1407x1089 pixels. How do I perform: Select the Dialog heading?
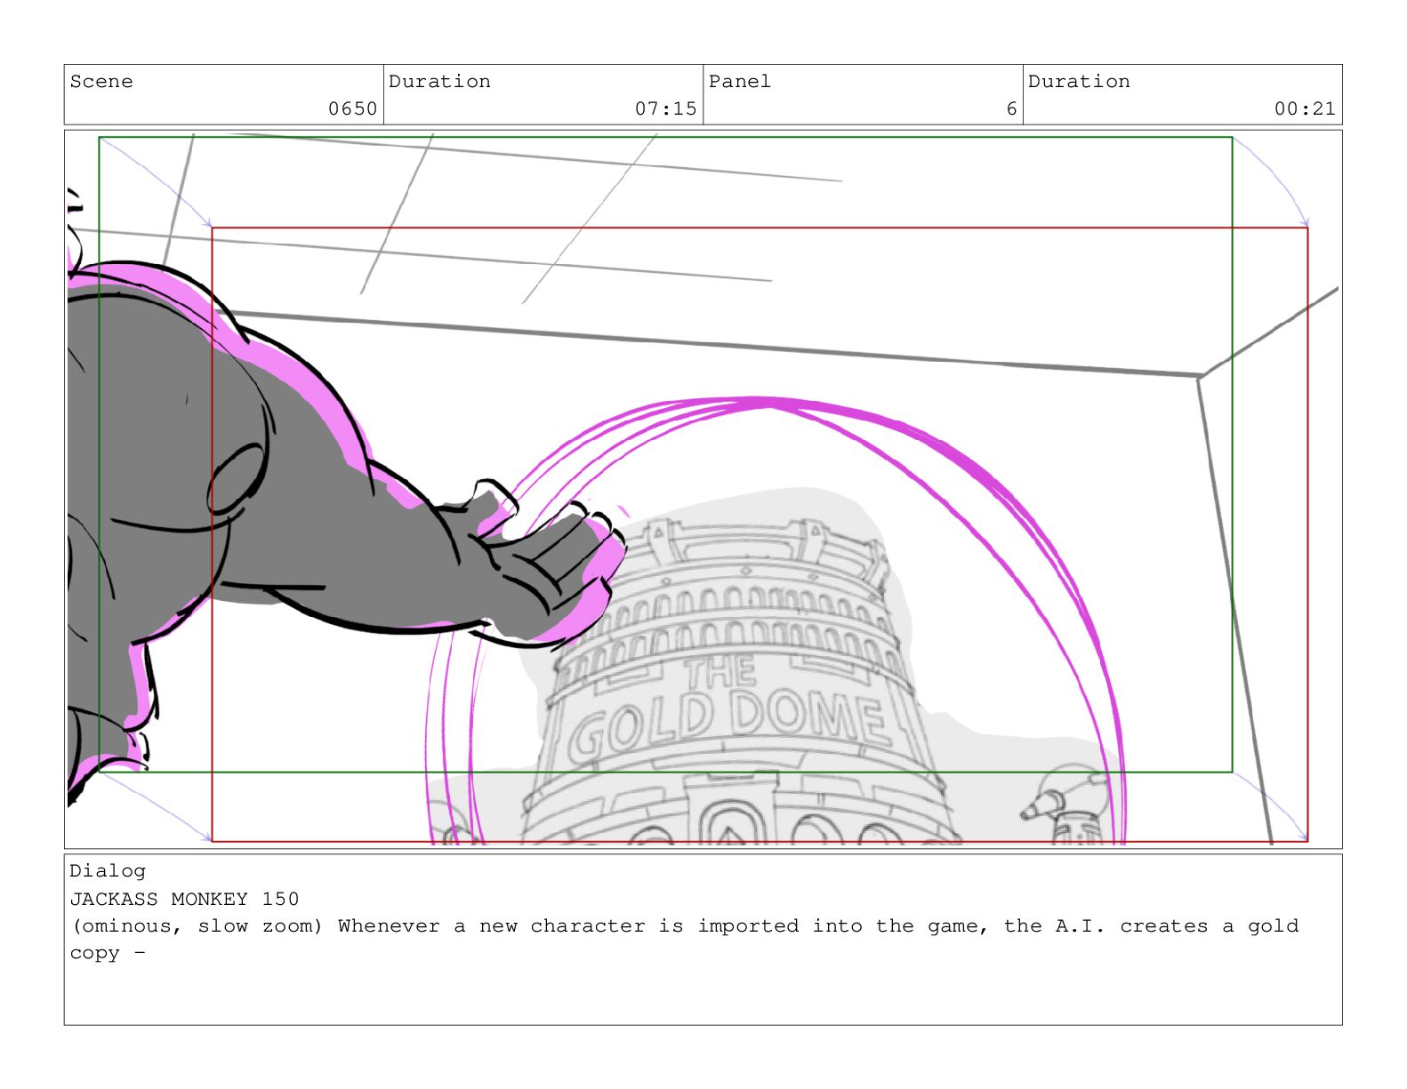point(108,871)
